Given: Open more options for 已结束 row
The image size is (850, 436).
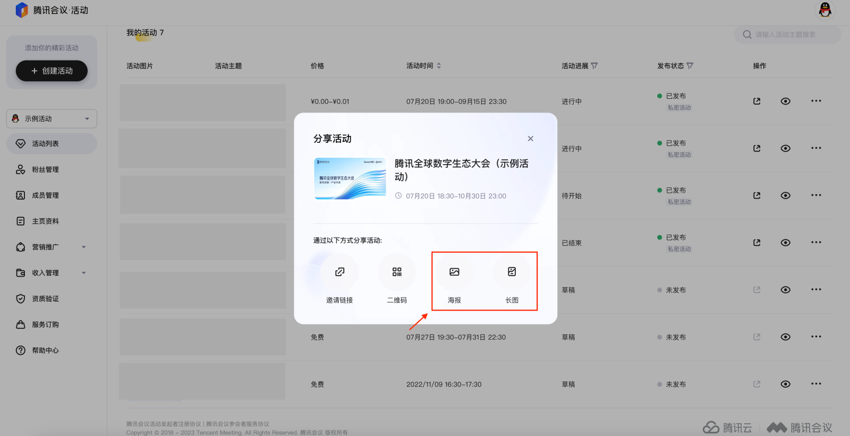Looking at the screenshot, I should [816, 243].
